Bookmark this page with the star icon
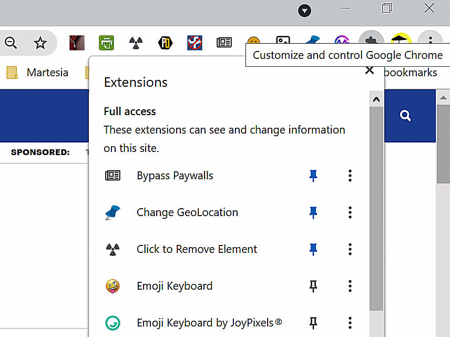The image size is (450, 337). (40, 43)
